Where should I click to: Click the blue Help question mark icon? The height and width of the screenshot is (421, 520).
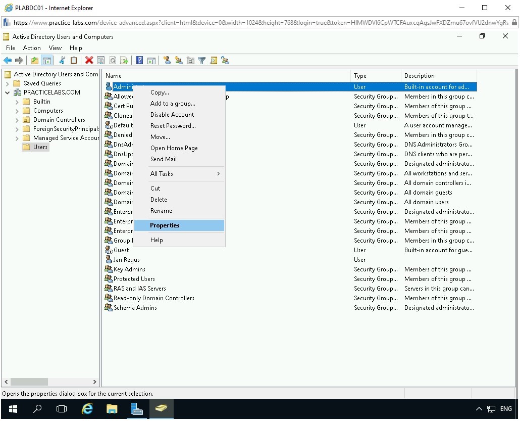click(x=140, y=61)
